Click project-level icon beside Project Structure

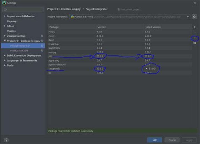[x=42, y=50]
